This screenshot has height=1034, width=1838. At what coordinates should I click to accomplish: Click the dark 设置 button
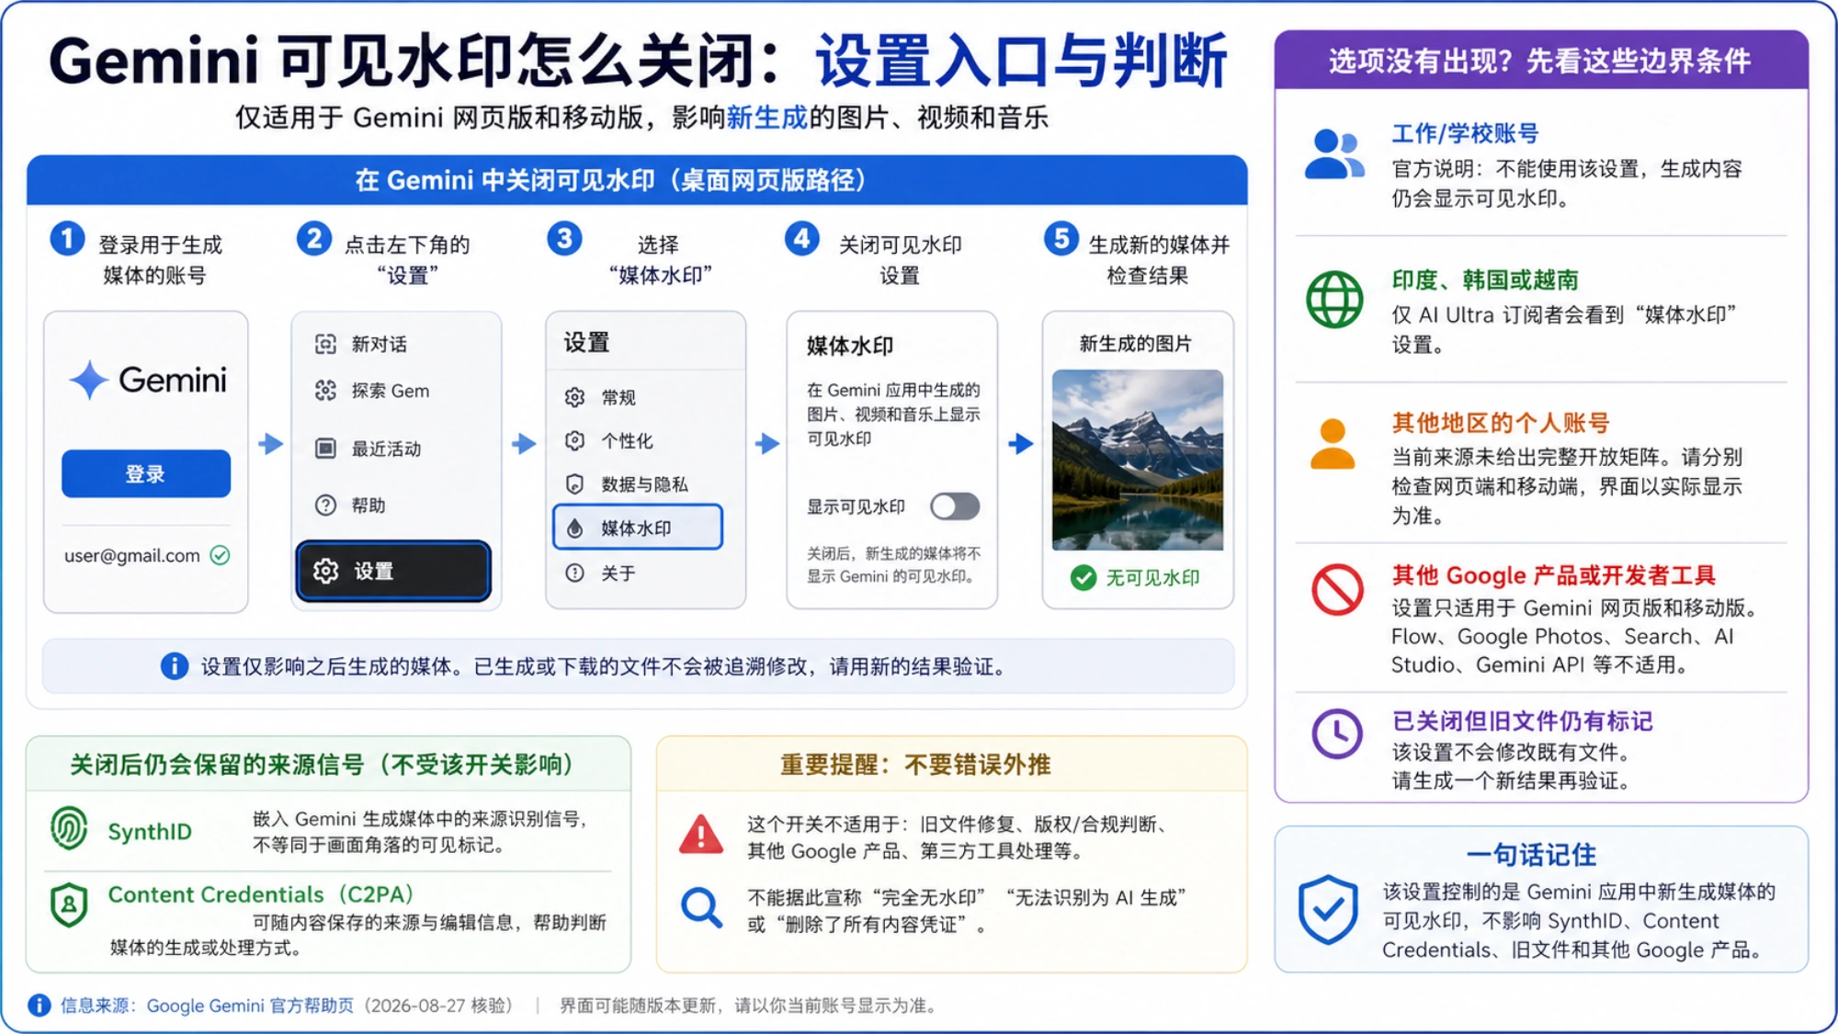[393, 571]
